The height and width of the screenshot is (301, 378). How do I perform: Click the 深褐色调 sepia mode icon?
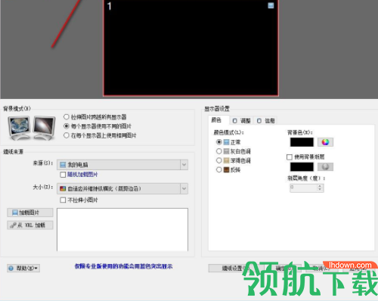coord(226,160)
